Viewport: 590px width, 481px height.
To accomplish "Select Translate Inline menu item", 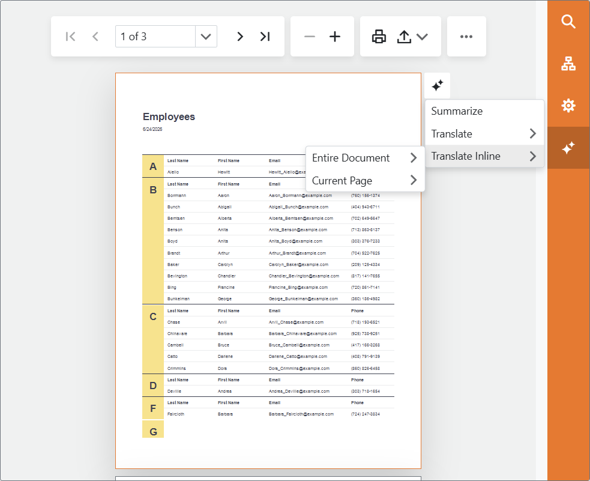I will click(x=484, y=156).
